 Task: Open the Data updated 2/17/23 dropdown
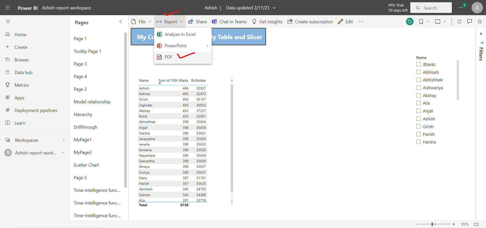pyautogui.click(x=274, y=8)
